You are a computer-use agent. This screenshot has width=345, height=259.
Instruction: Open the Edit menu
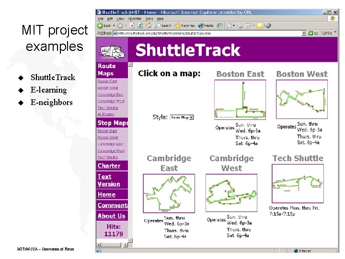tap(110, 19)
